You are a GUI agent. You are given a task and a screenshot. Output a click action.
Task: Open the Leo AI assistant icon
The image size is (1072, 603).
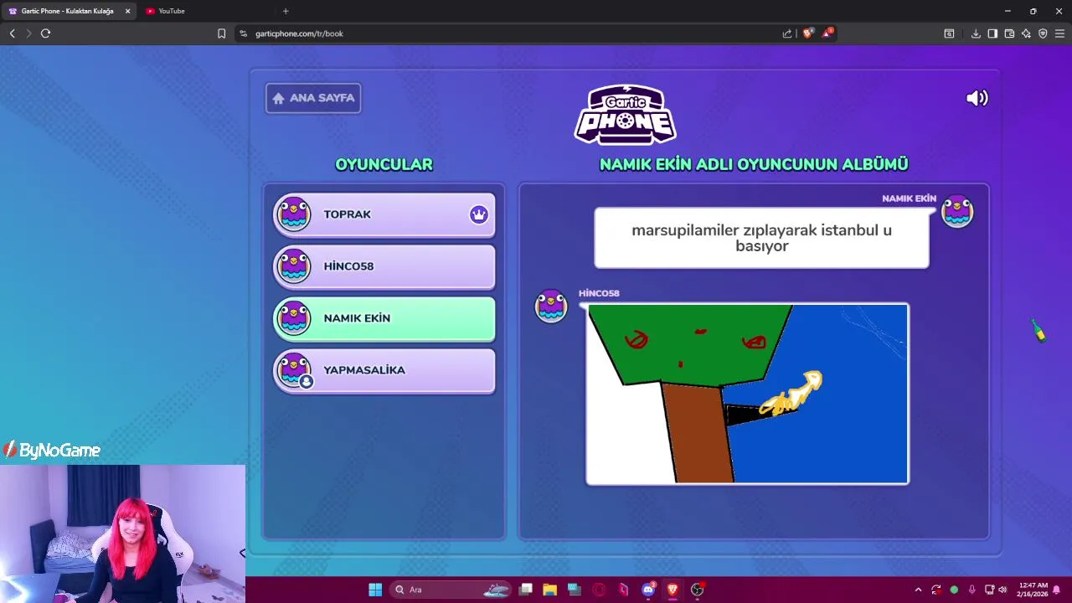click(1026, 33)
